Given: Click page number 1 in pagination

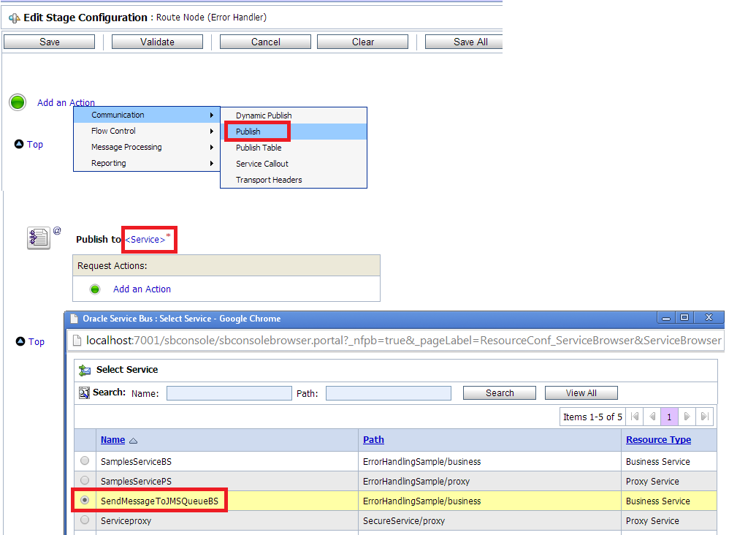Looking at the screenshot, I should [669, 417].
